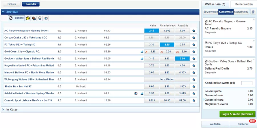Uncheck the Goulburn Valley Suns bet checkbox
The image size is (257, 128).
206,61
